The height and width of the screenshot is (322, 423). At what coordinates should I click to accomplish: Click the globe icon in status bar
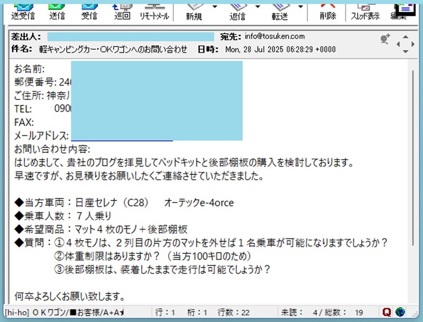coord(414,312)
